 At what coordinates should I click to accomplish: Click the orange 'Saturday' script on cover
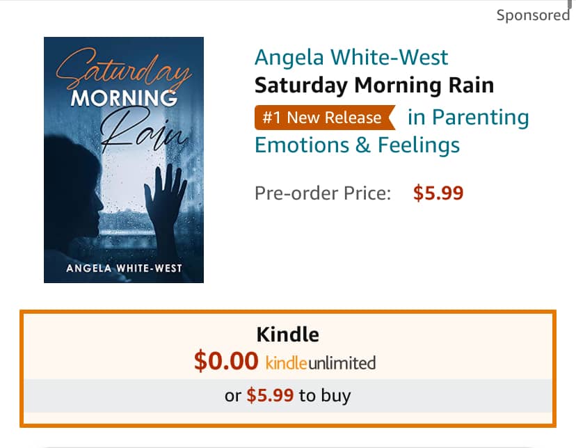tap(123, 70)
